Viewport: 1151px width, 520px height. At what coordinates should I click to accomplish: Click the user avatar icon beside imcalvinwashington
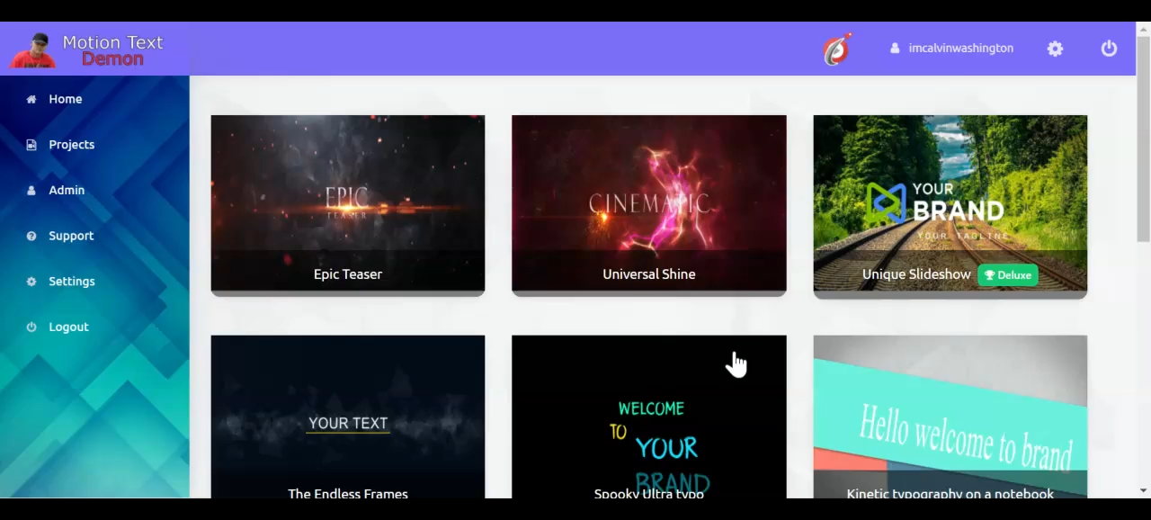(895, 49)
